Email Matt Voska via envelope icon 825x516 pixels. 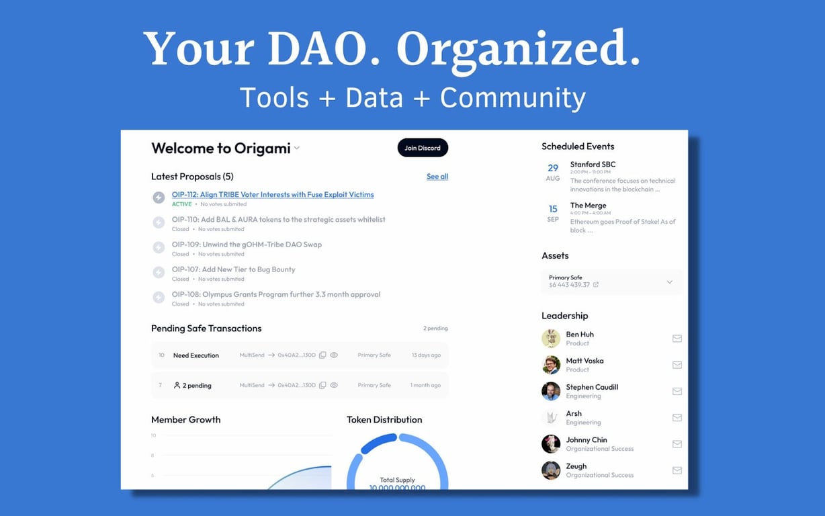(x=677, y=365)
